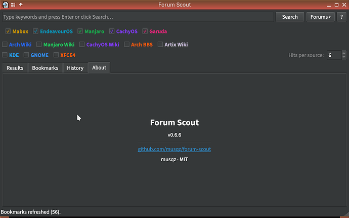Enable the Manjaro Wiki source

tap(39, 44)
